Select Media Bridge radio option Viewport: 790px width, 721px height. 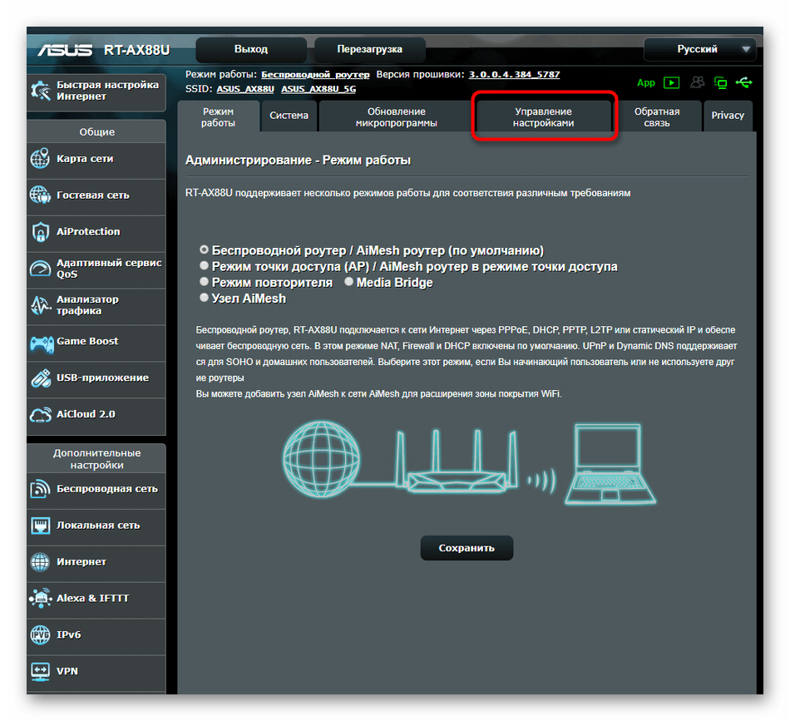tap(348, 282)
